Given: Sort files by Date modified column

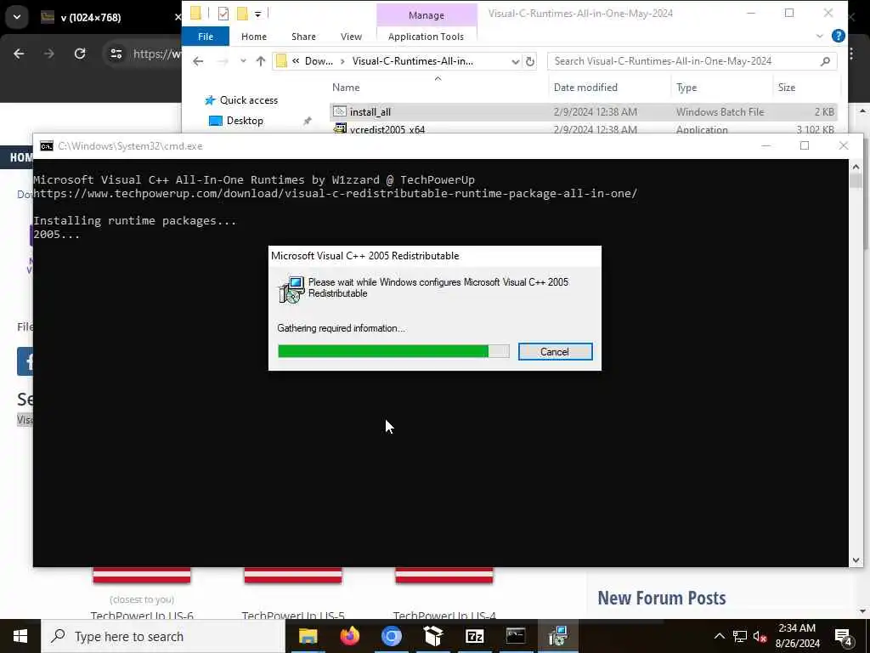Looking at the screenshot, I should pyautogui.click(x=585, y=88).
